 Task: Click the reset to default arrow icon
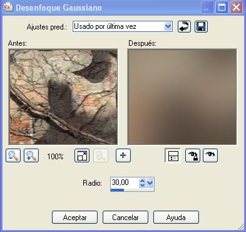(x=184, y=27)
